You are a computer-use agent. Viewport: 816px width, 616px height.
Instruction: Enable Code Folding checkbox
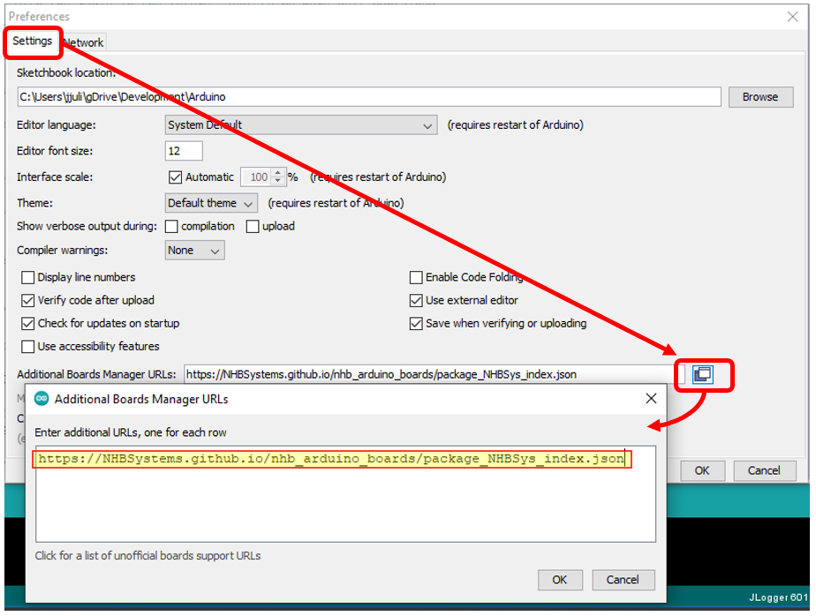pyautogui.click(x=416, y=277)
